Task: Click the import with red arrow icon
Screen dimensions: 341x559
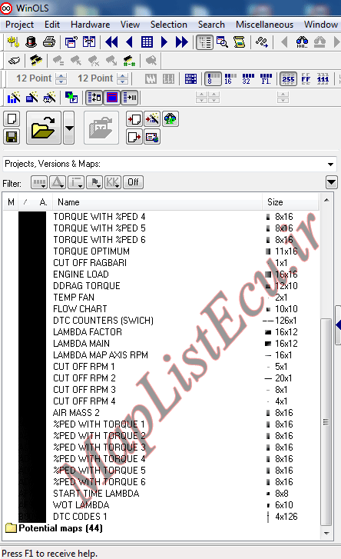Action: pyautogui.click(x=134, y=119)
